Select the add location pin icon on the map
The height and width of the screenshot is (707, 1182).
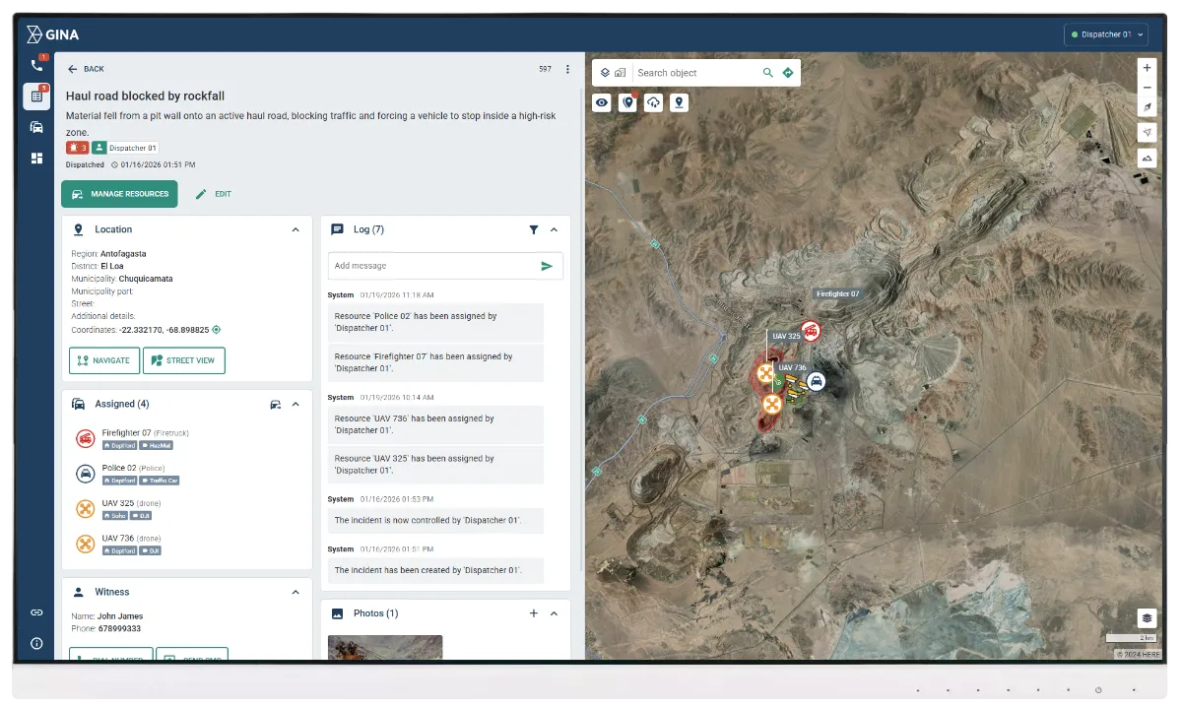pos(679,102)
